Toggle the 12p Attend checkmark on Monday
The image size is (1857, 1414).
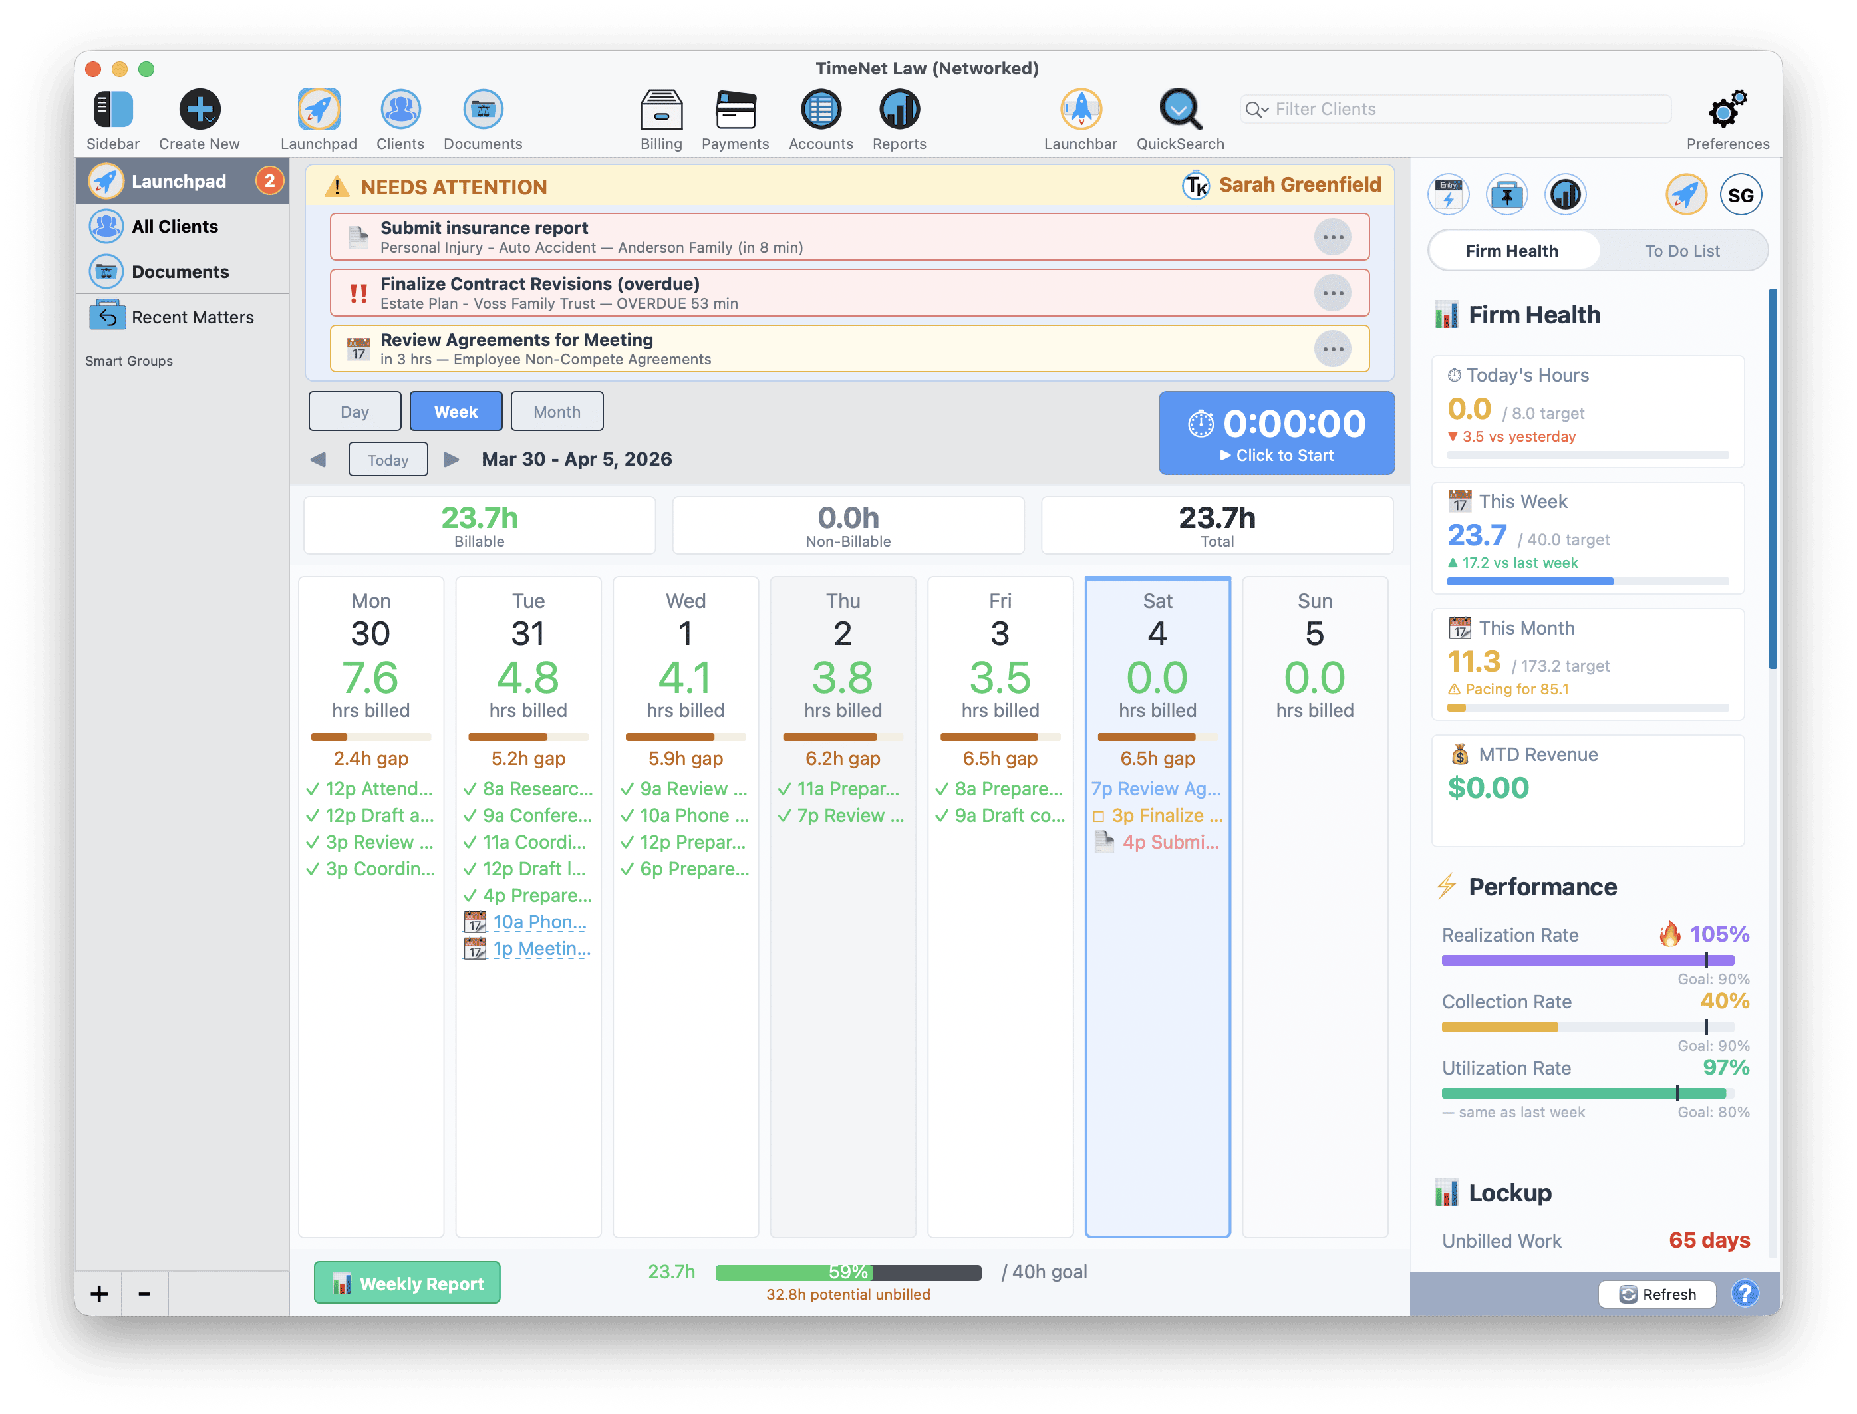tap(313, 789)
